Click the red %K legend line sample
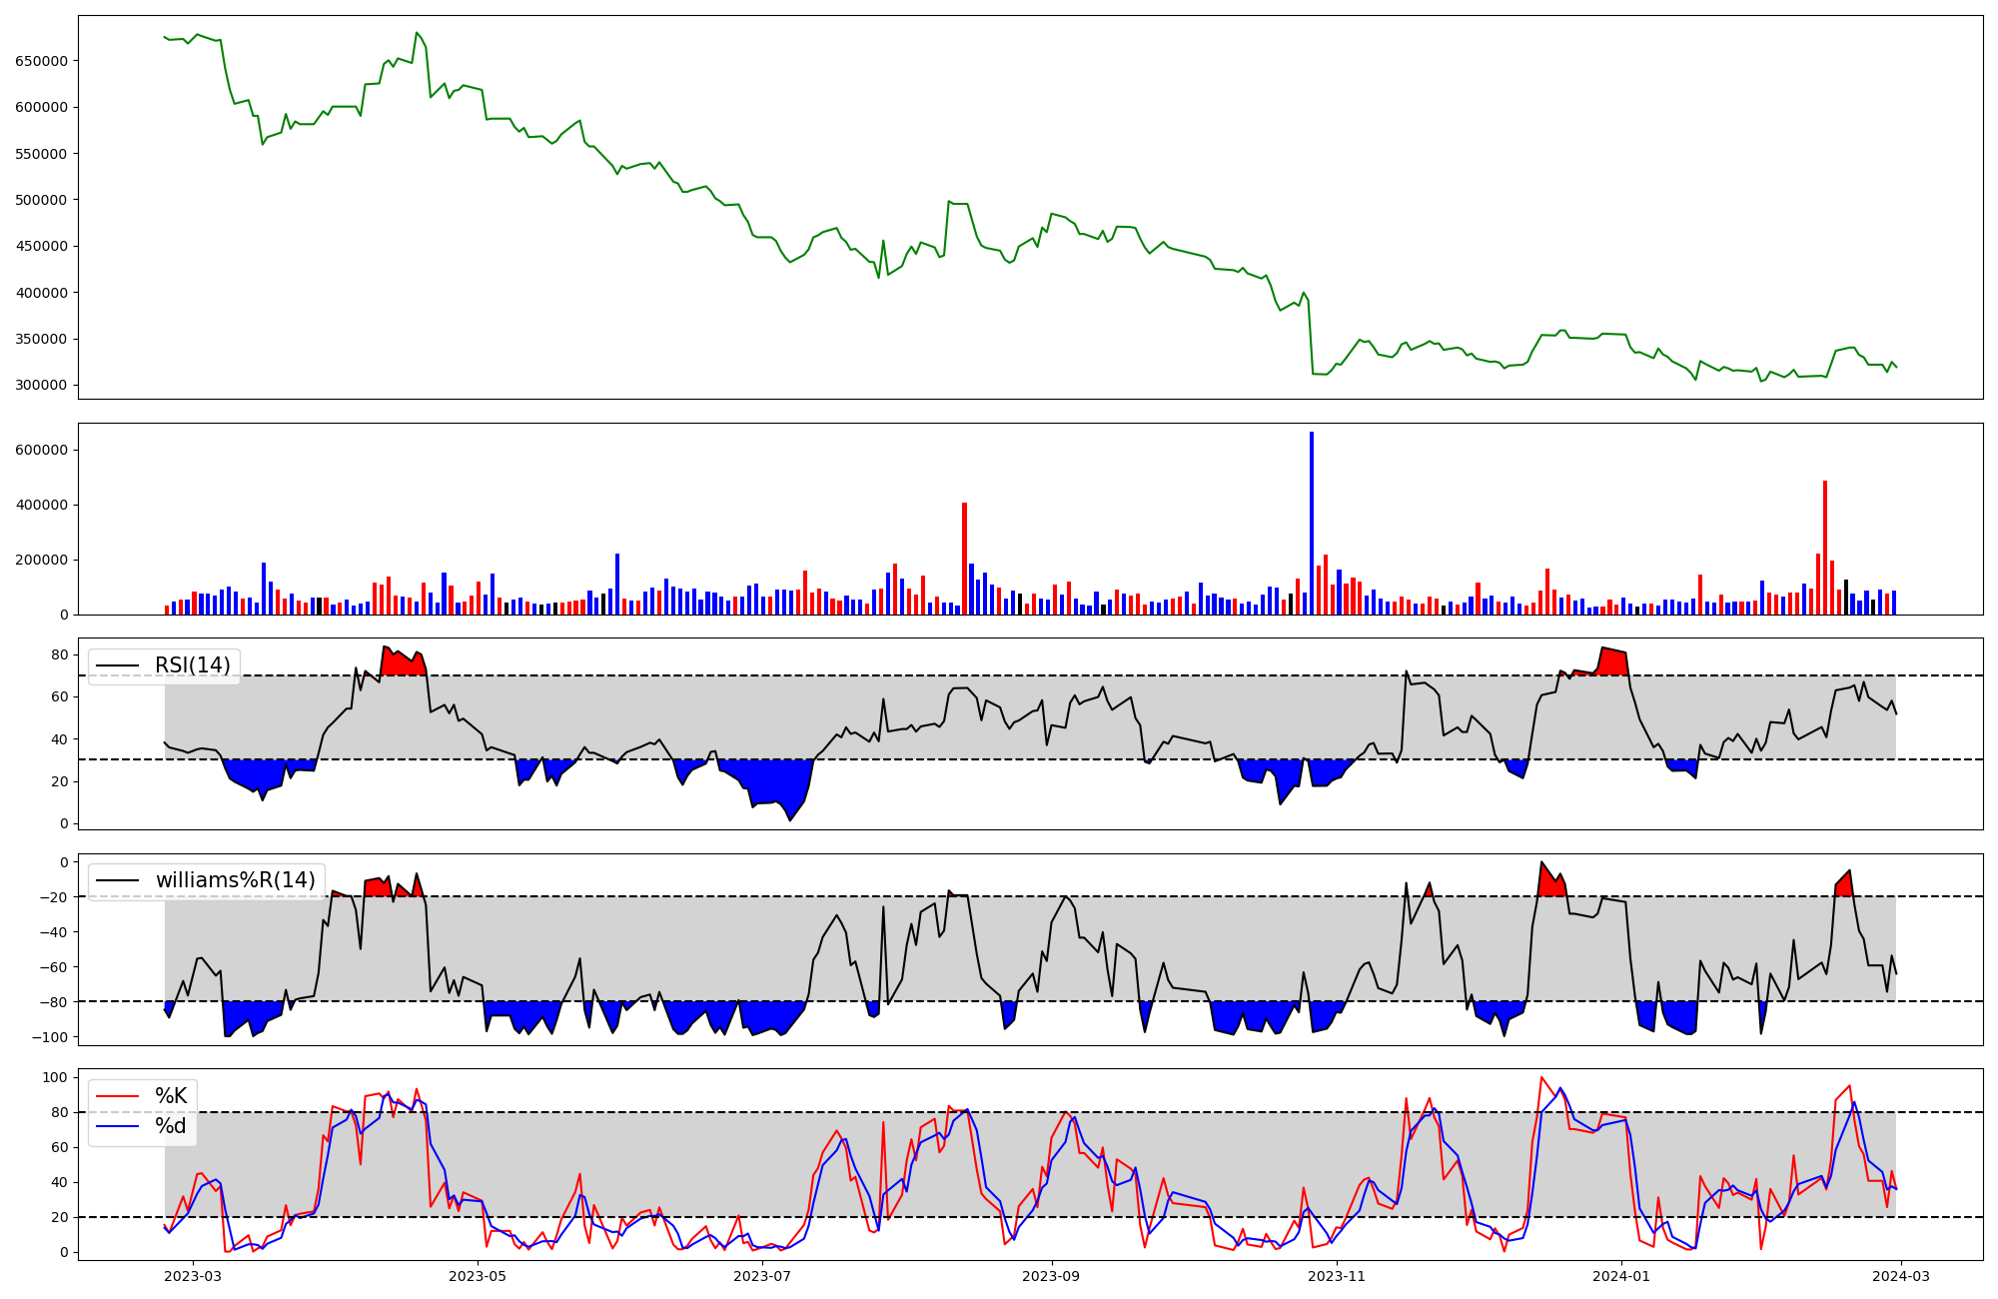1998x1299 pixels. (117, 1096)
